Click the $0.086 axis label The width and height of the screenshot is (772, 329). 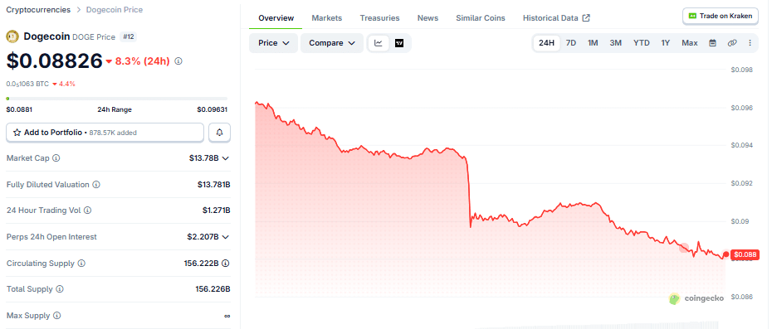(742, 297)
